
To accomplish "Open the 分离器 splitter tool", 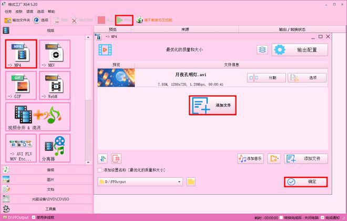I will coord(54,148).
